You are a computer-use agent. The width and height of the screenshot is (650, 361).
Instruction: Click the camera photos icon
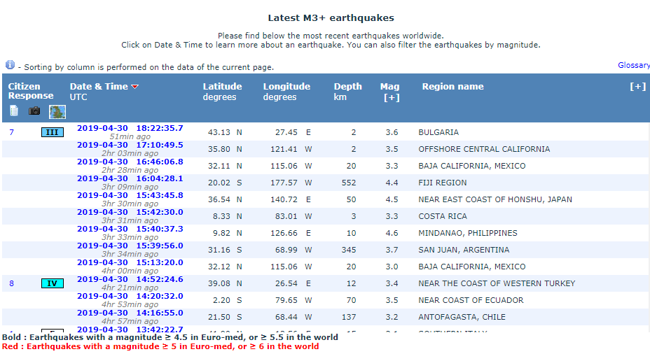[34, 111]
